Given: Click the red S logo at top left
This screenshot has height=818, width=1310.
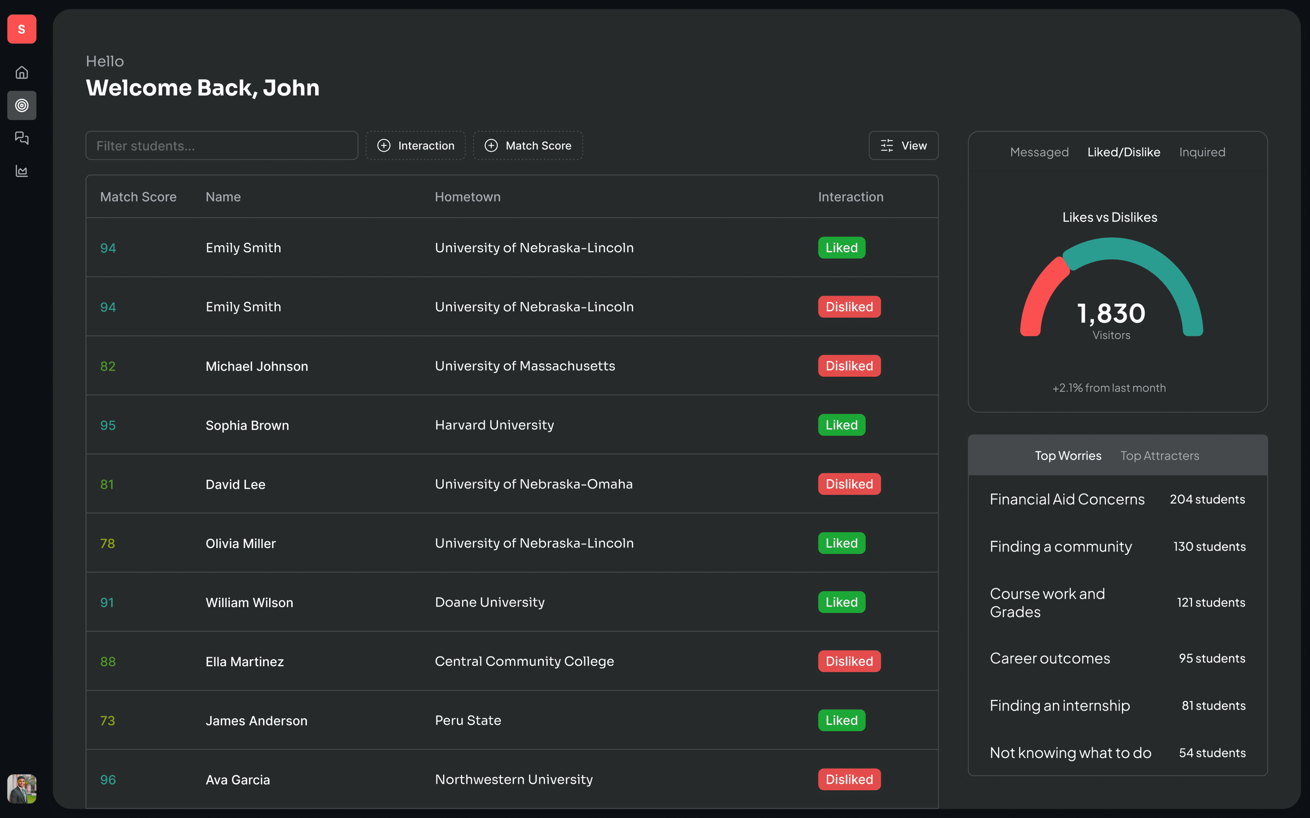Looking at the screenshot, I should (x=21, y=29).
